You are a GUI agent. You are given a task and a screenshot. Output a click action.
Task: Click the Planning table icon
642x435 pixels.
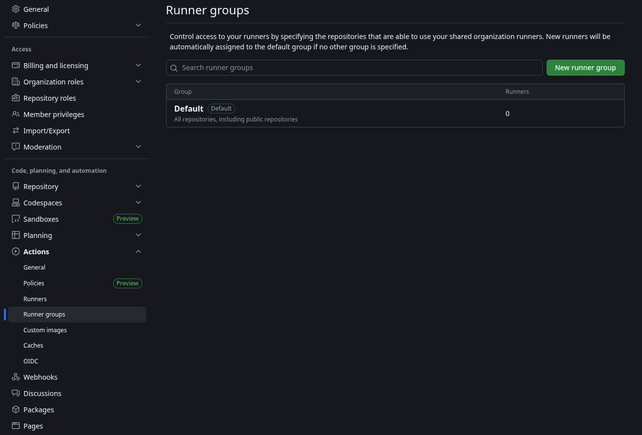point(16,235)
